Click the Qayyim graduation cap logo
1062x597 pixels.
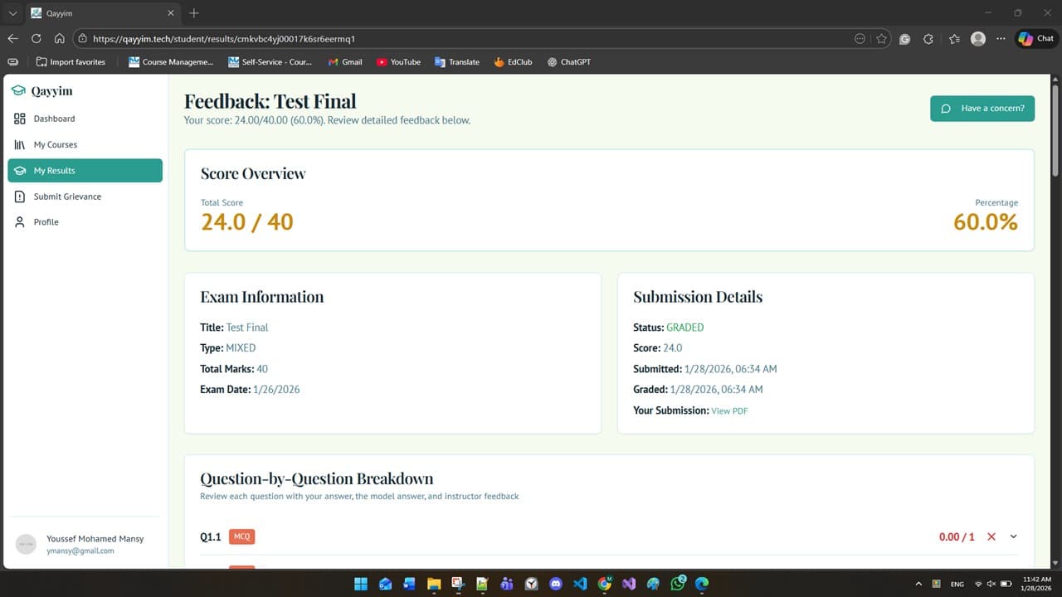[17, 90]
